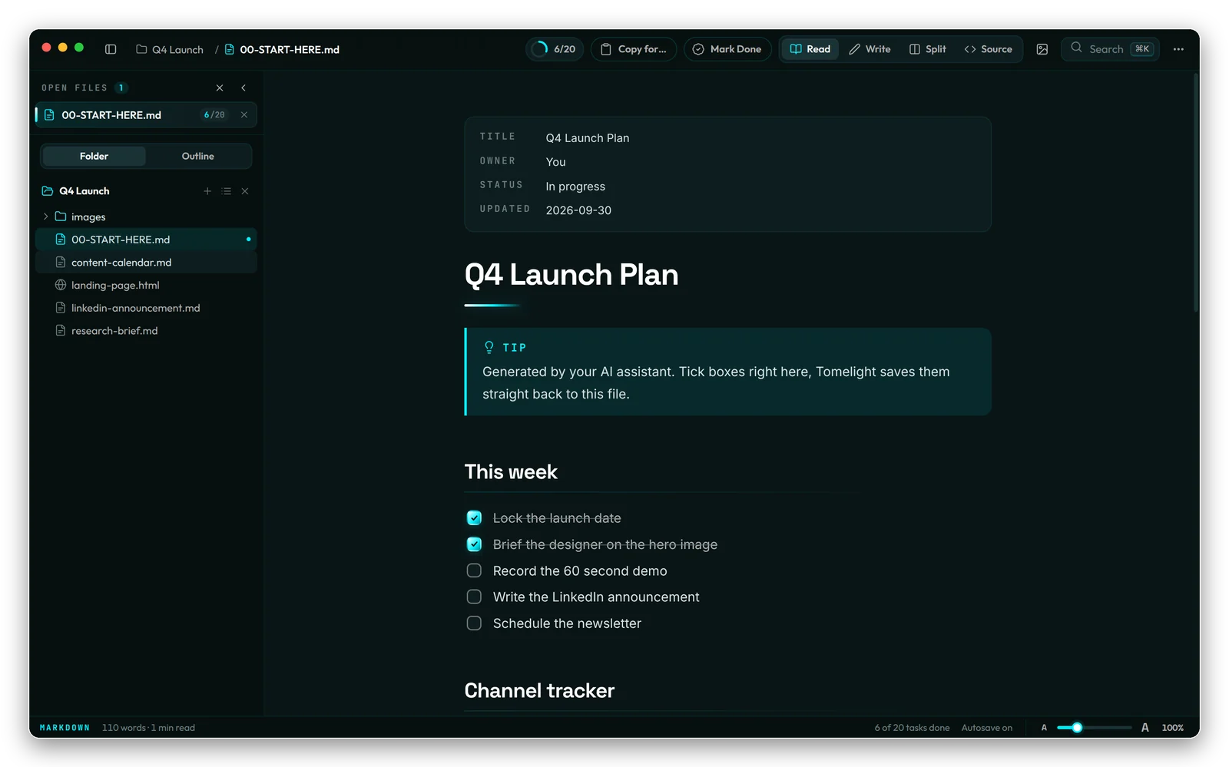Switch to Source view
The image size is (1229, 767).
989,49
